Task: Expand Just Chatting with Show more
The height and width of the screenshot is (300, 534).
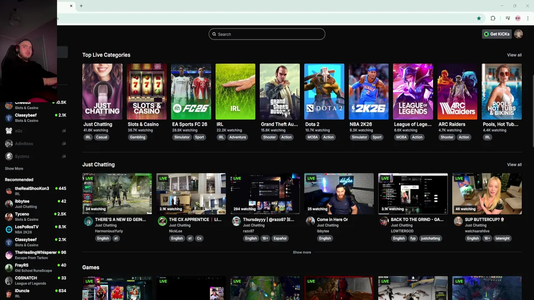Action: 302,252
